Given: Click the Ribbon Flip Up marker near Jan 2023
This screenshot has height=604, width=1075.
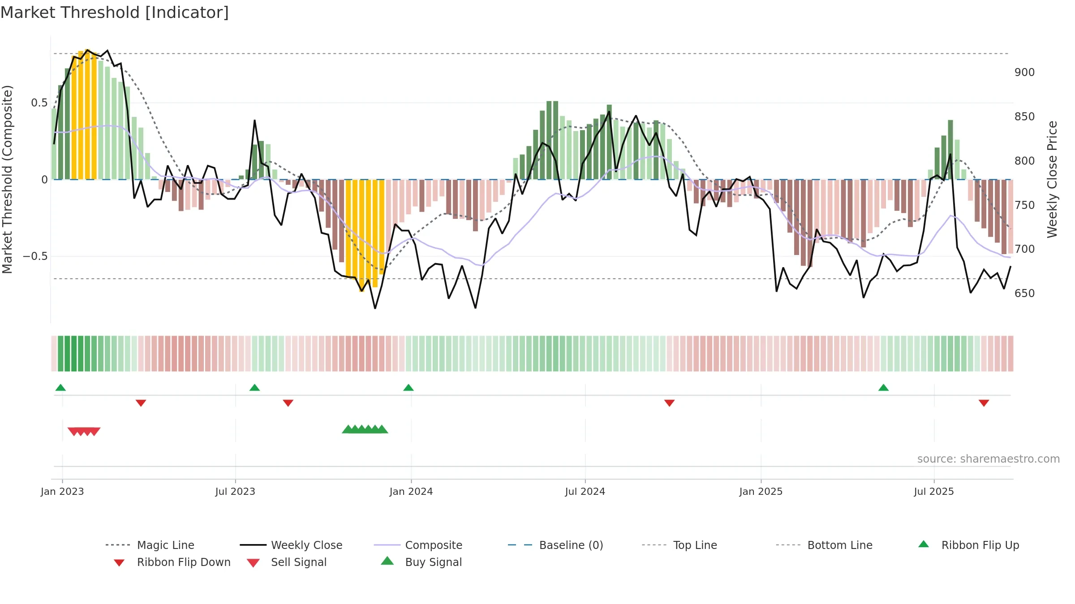Looking at the screenshot, I should (60, 387).
